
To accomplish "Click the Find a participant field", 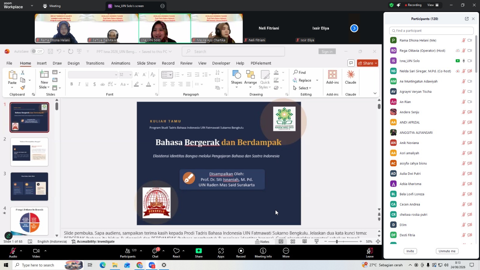I will click(x=431, y=31).
